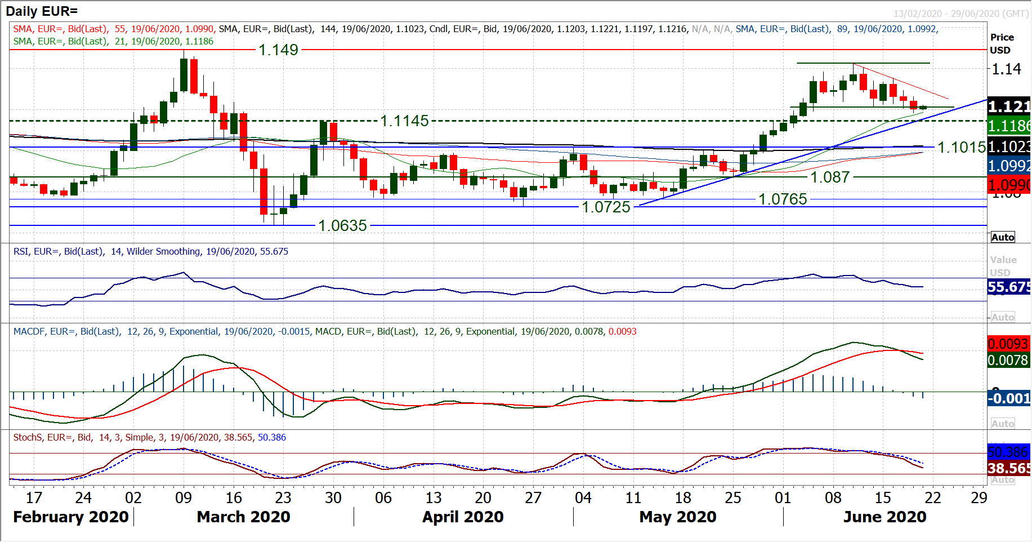Toggle Auto scaling in the MACD panel
Image resolution: width=1032 pixels, height=542 pixels.
pyautogui.click(x=1003, y=424)
